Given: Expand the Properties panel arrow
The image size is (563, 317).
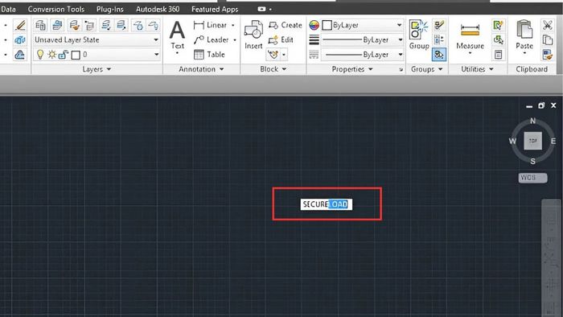Looking at the screenshot, I should pos(371,69).
